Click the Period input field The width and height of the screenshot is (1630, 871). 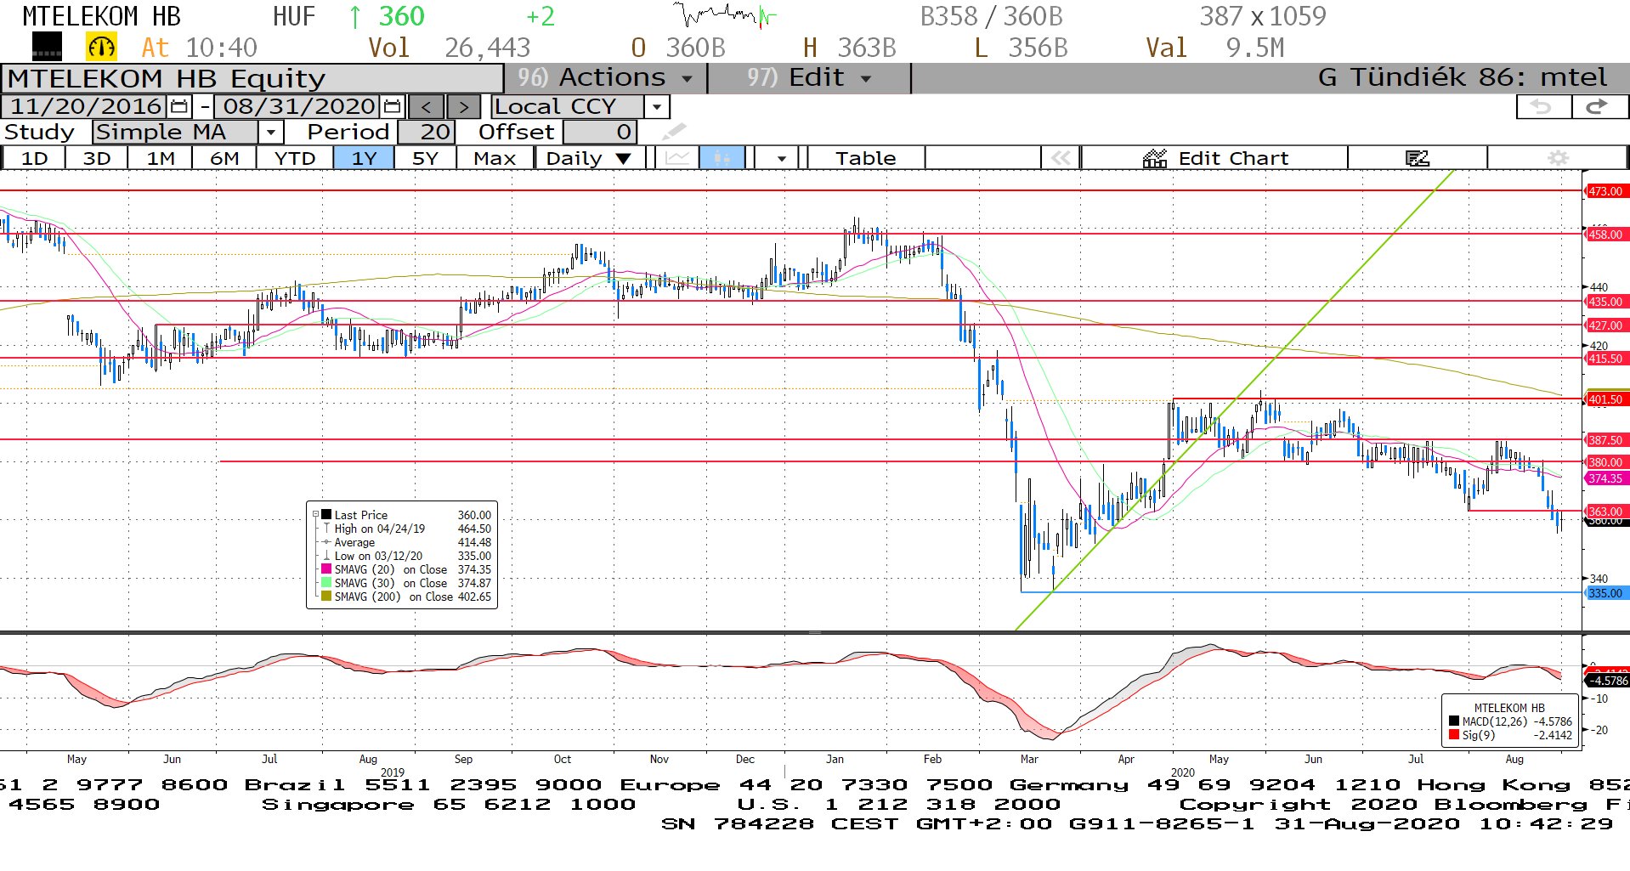(x=427, y=133)
